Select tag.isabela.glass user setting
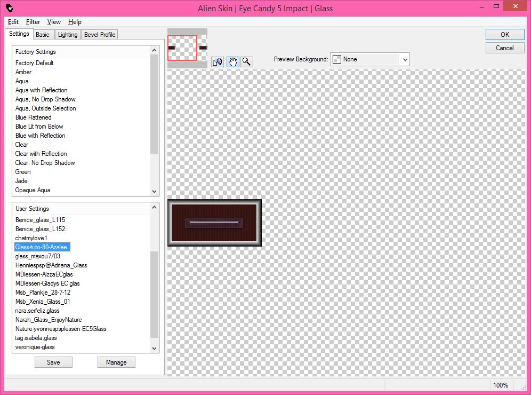531x395 pixels. [x=36, y=338]
